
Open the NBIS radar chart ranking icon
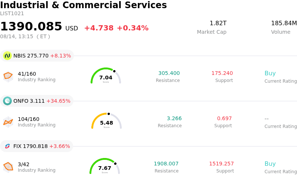click(x=8, y=77)
